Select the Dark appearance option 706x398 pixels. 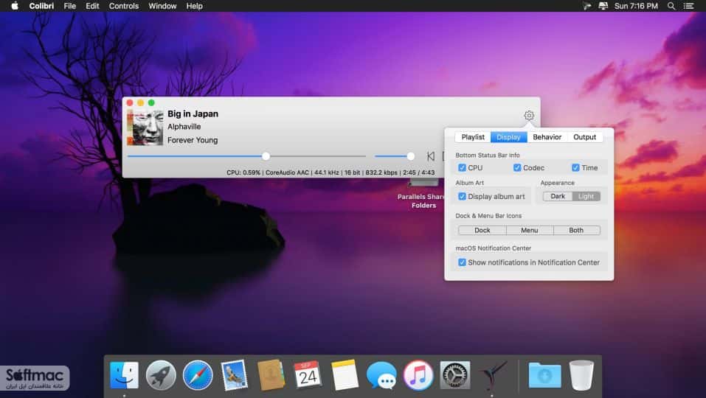point(558,197)
